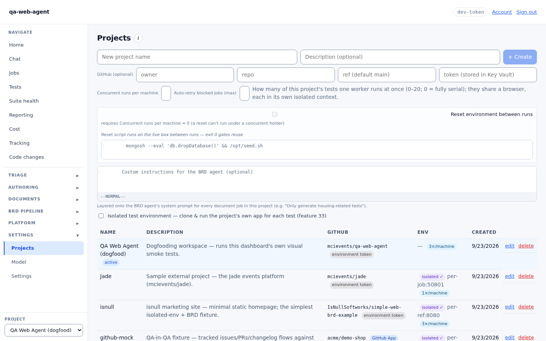
Task: View the Cost page
Action: point(44,129)
